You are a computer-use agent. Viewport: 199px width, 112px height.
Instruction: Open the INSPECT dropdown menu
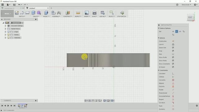point(78,16)
